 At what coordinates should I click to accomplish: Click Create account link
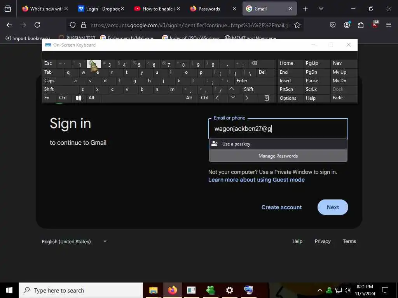click(x=281, y=207)
